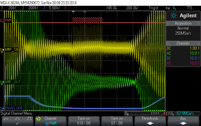The width and height of the screenshot is (201, 126).
Task: Click the green rotary knob icon beside Channel
Action: [38, 118]
